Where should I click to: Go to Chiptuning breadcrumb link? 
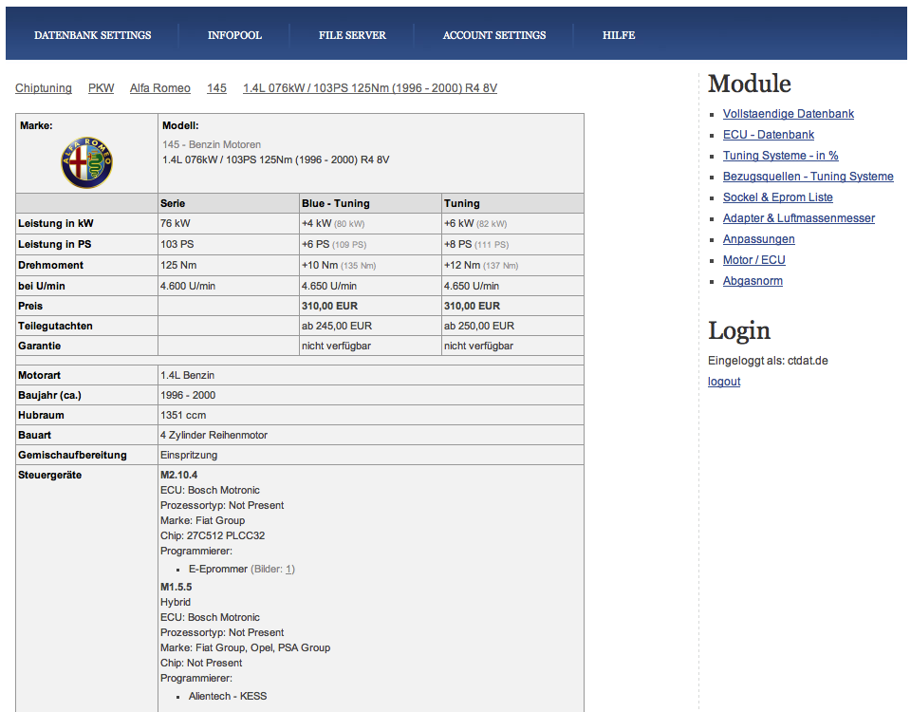point(44,87)
